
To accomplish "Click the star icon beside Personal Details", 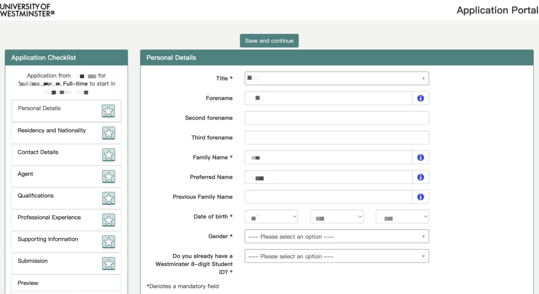I will click(x=108, y=111).
